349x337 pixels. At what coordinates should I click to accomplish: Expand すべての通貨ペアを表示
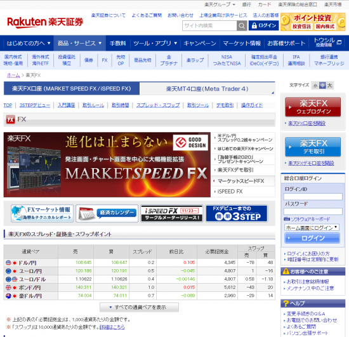point(139,307)
